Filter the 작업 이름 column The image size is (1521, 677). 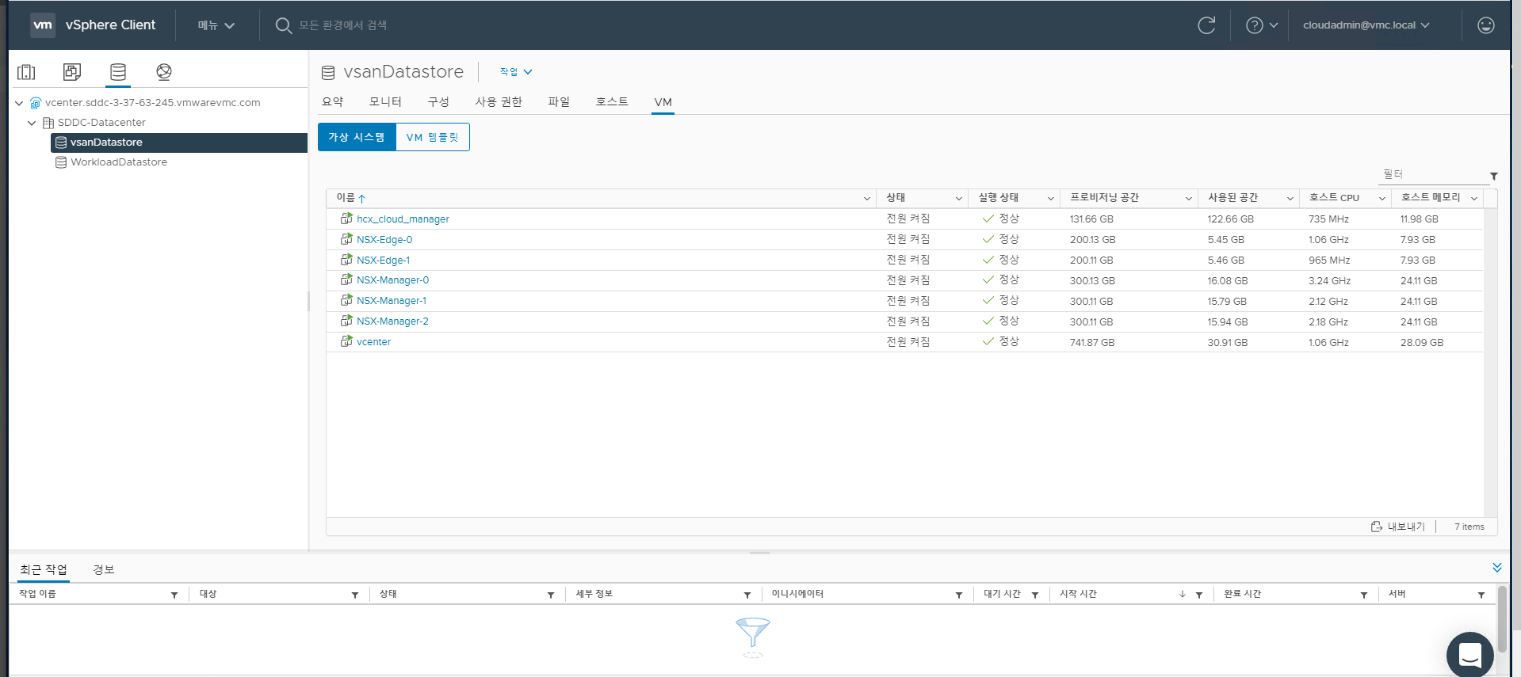point(174,595)
